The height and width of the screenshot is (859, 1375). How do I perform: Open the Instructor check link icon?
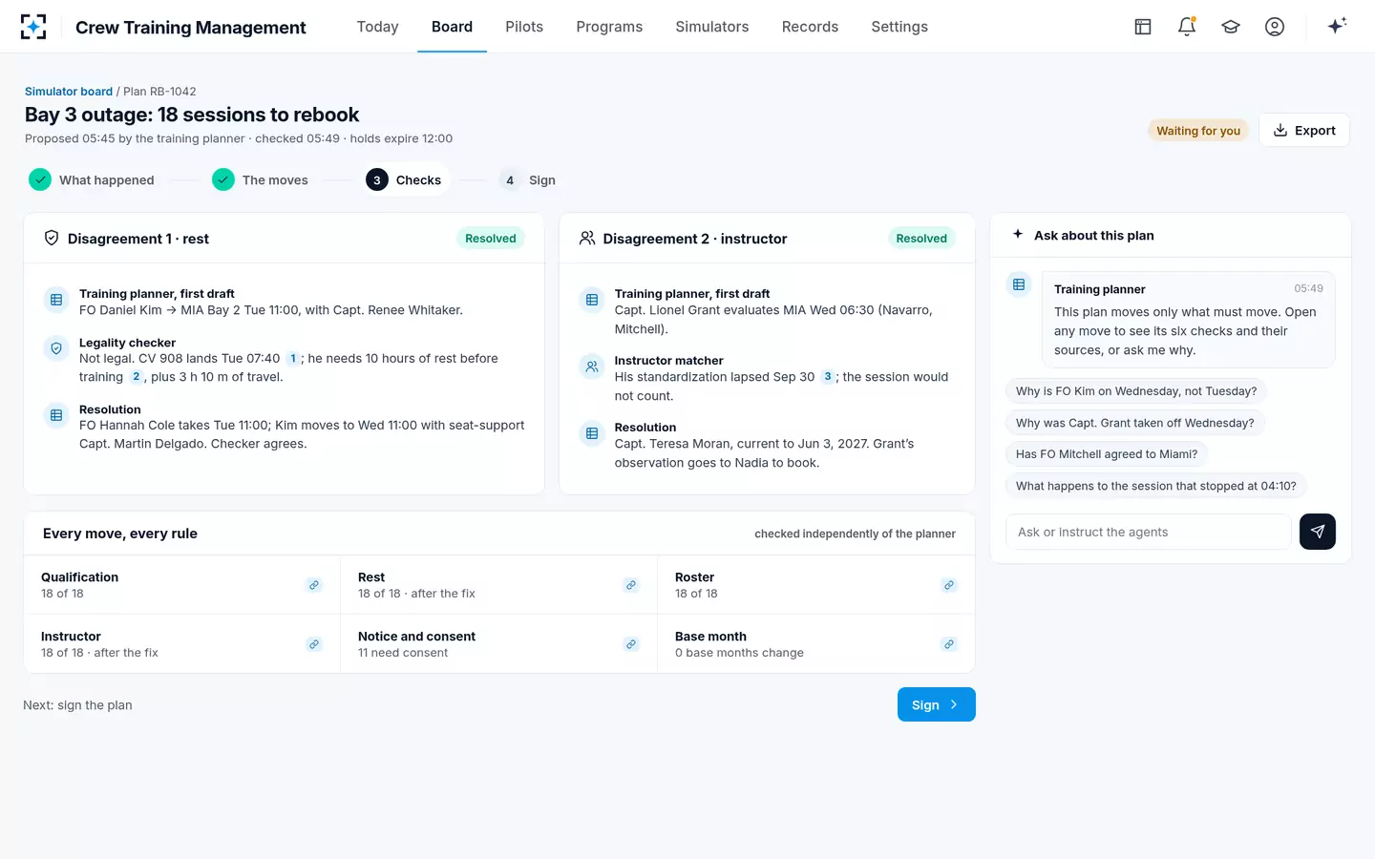tap(314, 644)
